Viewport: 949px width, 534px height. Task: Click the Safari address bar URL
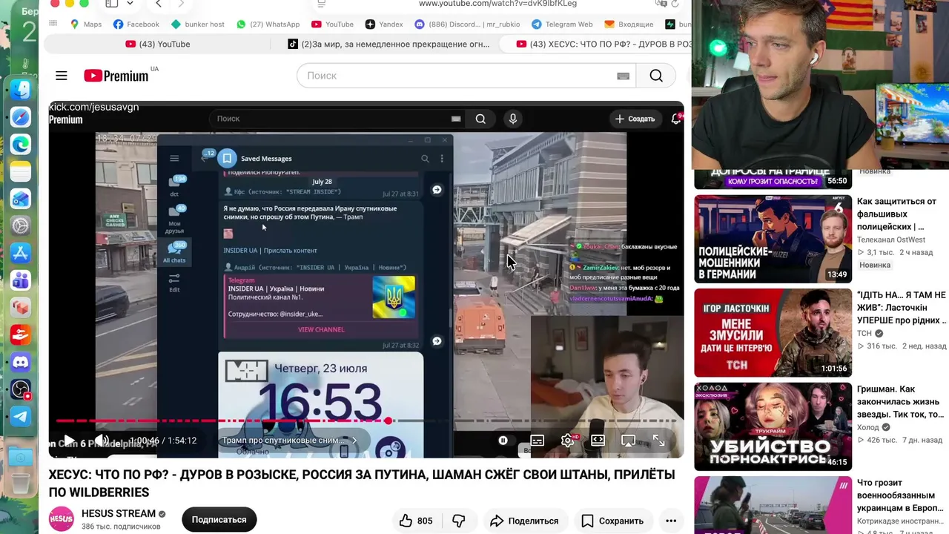pos(497,4)
